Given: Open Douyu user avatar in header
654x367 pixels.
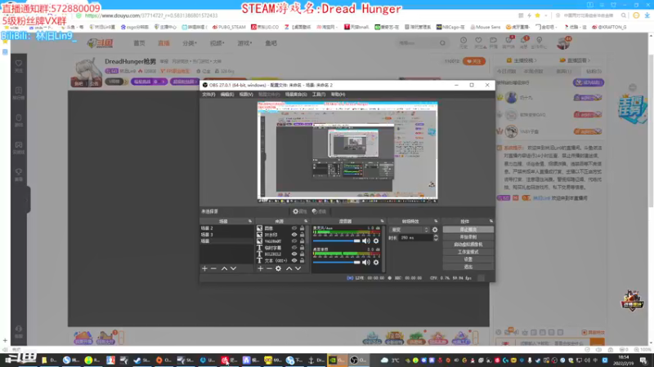Looking at the screenshot, I should click(563, 43).
